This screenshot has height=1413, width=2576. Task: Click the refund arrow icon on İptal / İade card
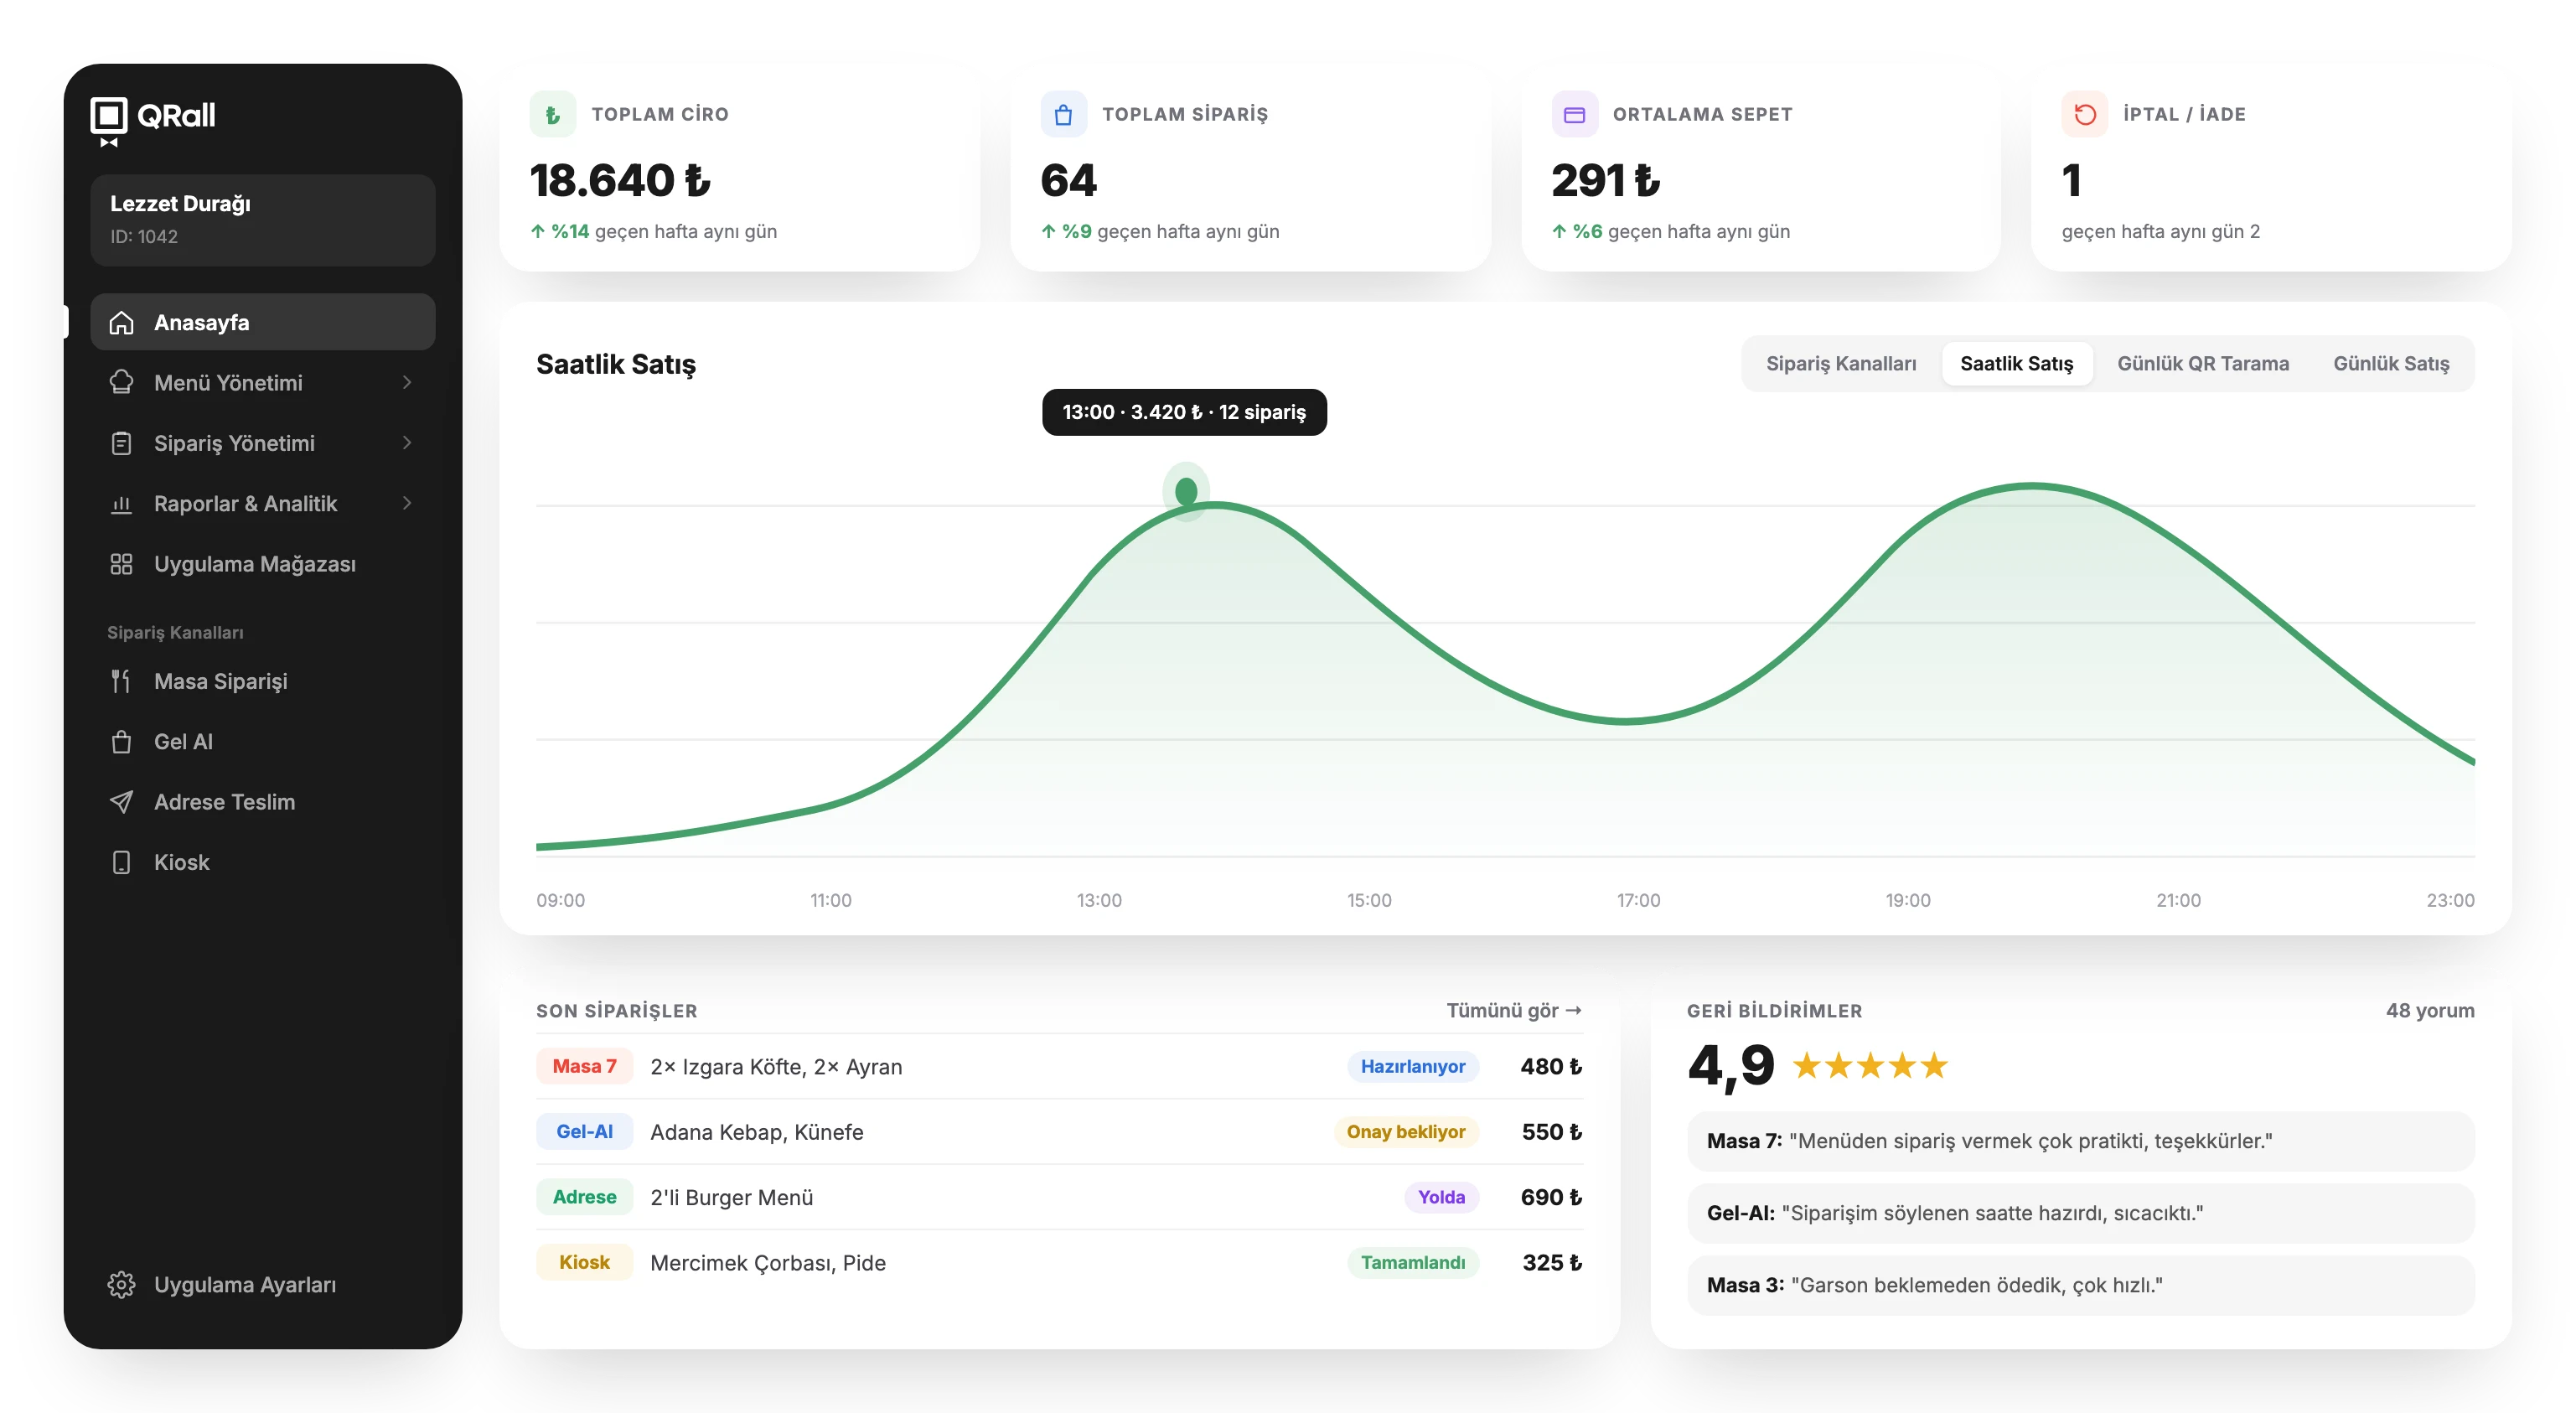click(2085, 114)
